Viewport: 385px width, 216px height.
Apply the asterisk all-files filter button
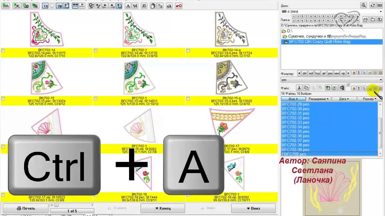point(299,73)
